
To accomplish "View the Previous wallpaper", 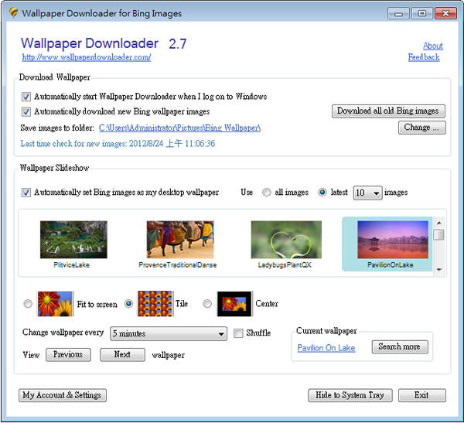I will click(x=68, y=355).
